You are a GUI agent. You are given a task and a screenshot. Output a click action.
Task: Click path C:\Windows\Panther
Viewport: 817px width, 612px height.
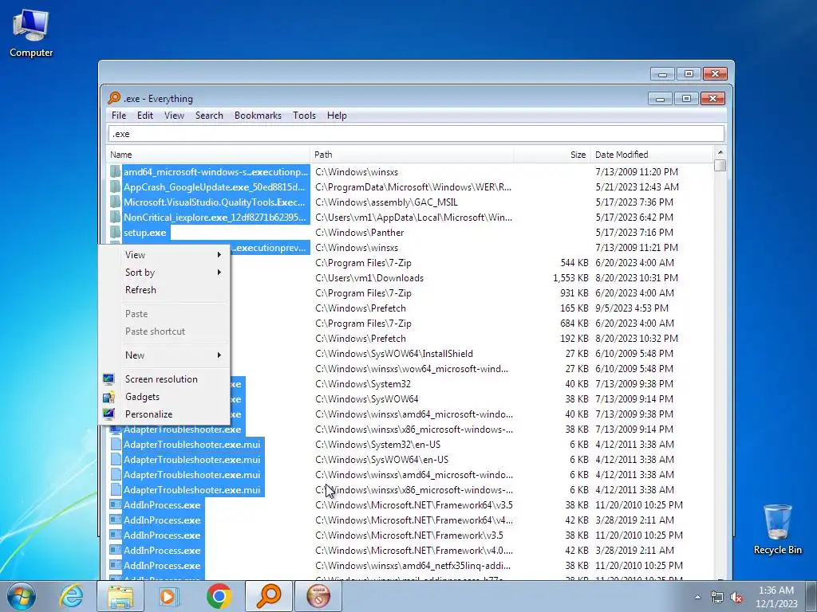tap(360, 232)
